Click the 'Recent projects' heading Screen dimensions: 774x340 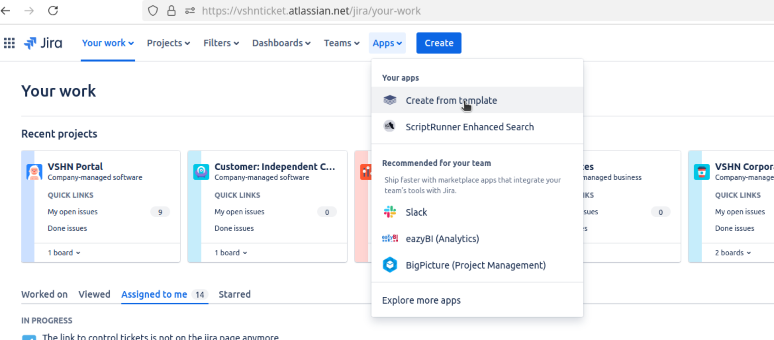tap(59, 134)
